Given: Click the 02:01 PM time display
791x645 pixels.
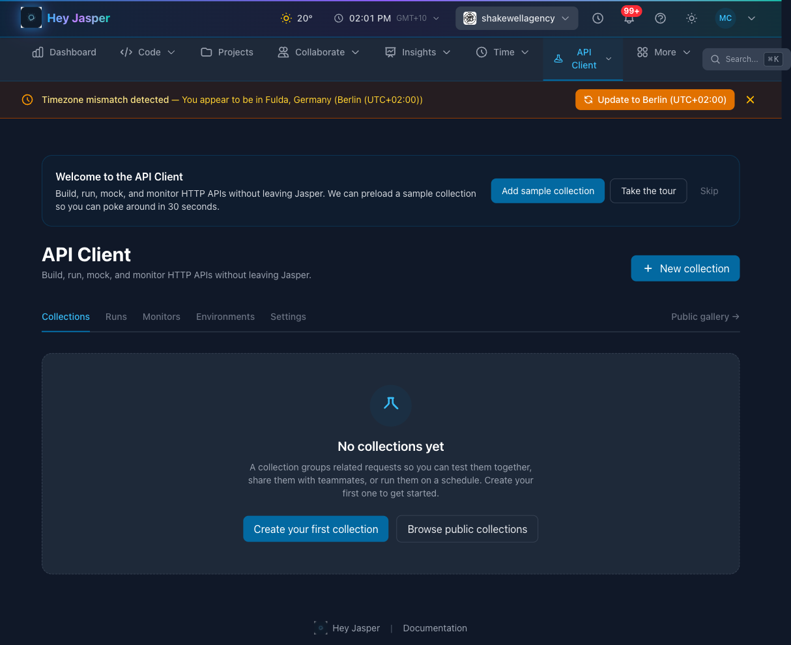Looking at the screenshot, I should point(371,18).
